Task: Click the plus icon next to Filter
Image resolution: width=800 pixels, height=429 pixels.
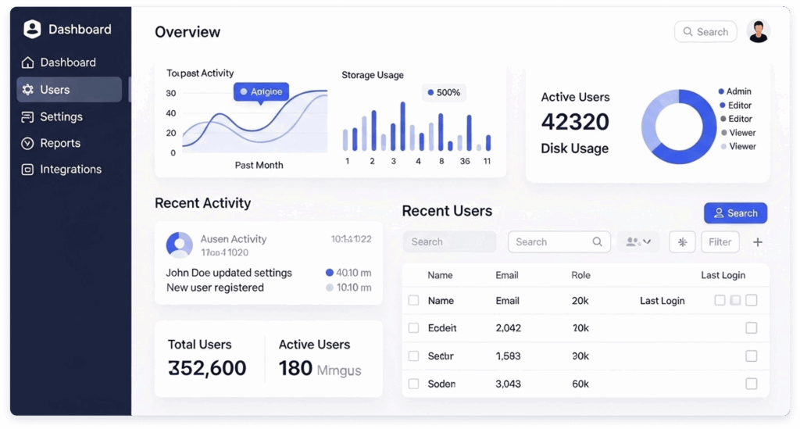Action: 757,242
